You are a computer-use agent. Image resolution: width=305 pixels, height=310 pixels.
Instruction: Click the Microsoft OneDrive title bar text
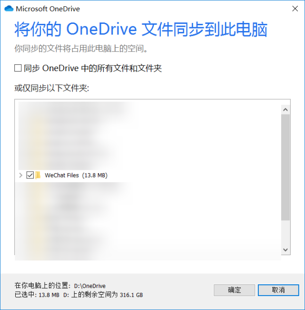pos(48,9)
